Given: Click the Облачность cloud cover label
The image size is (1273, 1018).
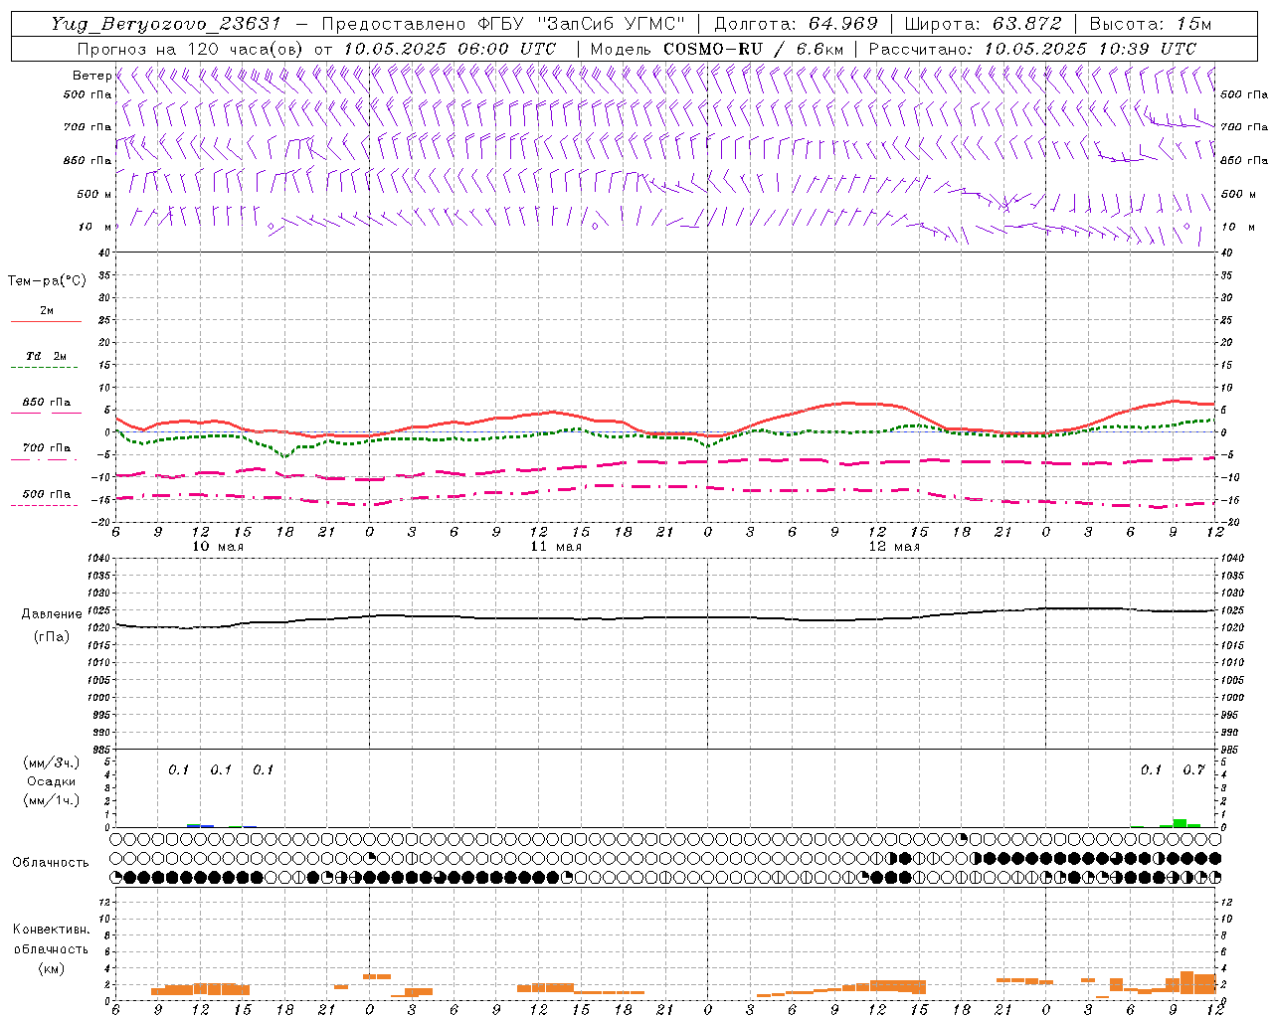Looking at the screenshot, I should (51, 862).
